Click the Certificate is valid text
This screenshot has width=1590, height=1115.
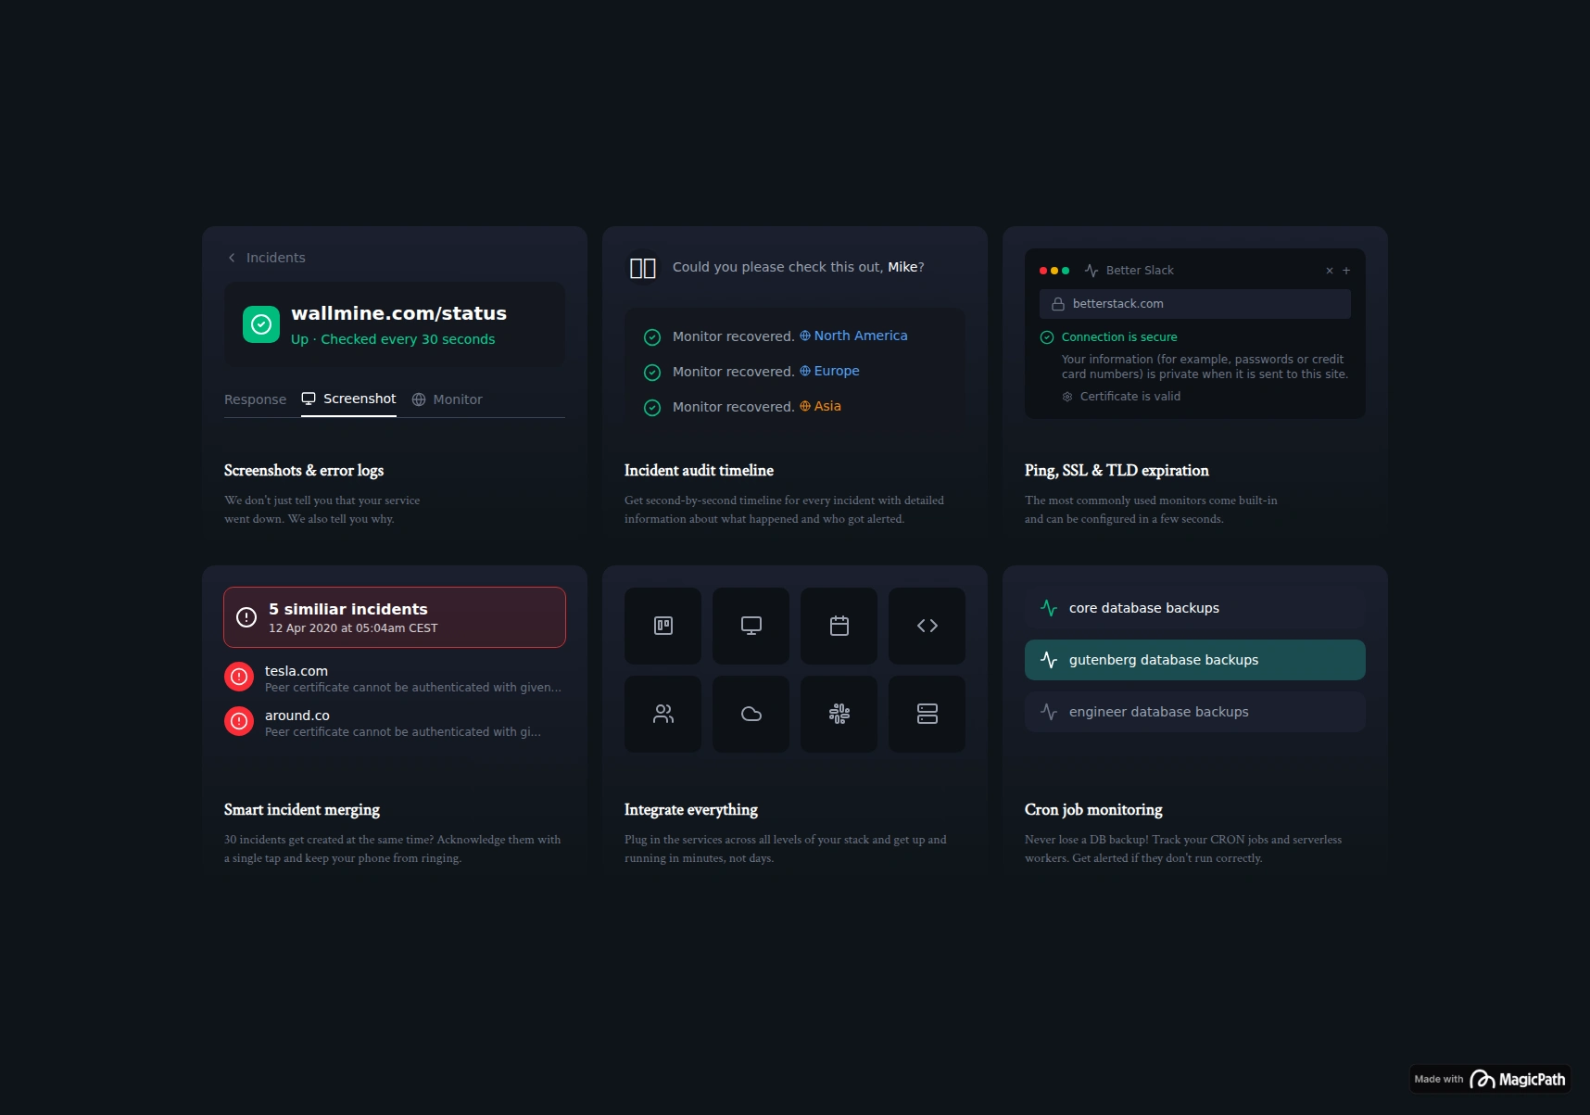(1130, 397)
